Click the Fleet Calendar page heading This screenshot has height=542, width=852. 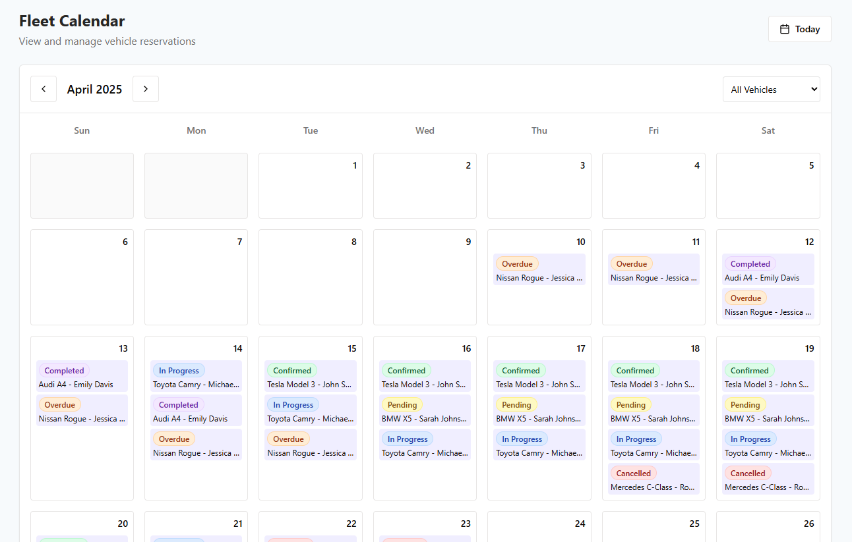(72, 21)
